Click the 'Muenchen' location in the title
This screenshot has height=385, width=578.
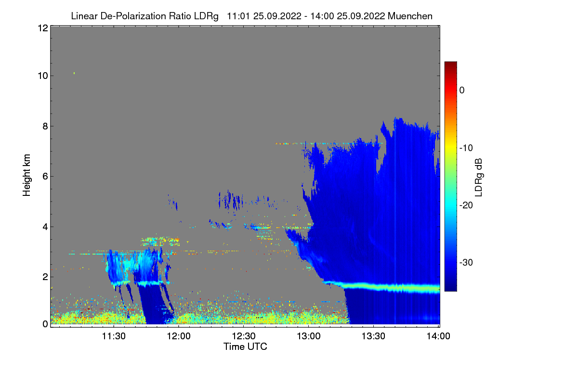click(410, 16)
